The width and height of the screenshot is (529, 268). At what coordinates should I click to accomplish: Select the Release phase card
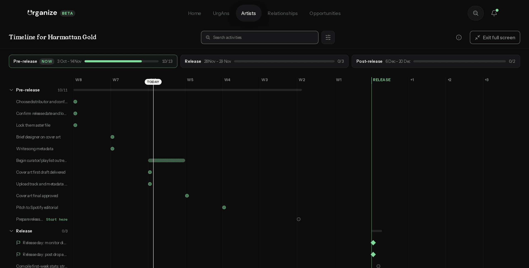[x=264, y=61]
